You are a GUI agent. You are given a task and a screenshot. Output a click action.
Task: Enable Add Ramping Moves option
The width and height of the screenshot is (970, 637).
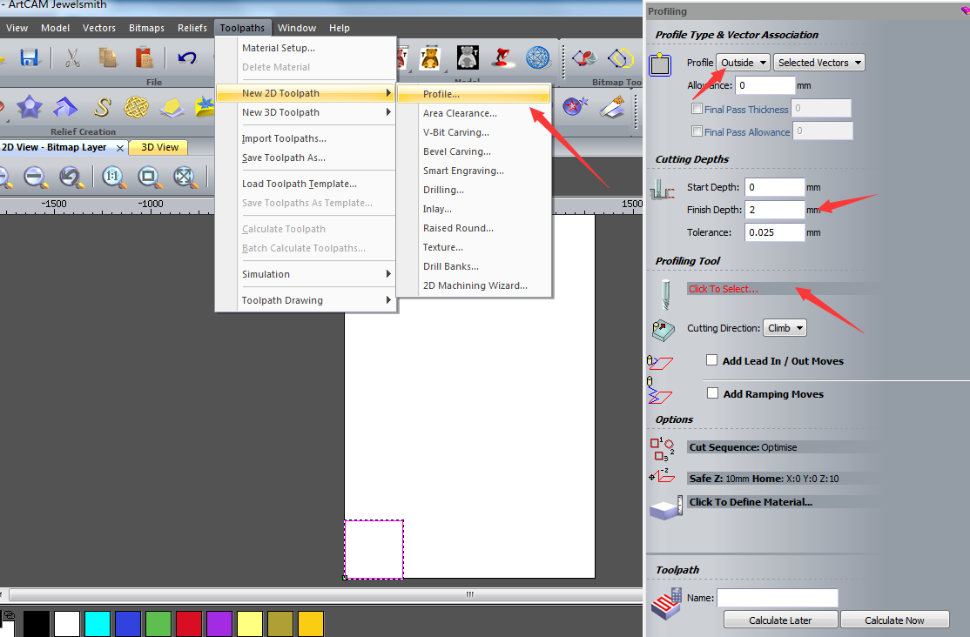(x=712, y=393)
